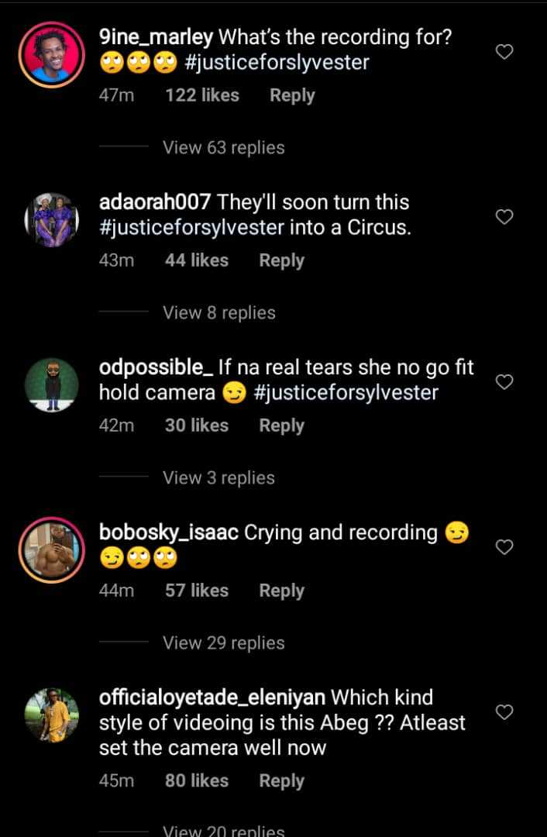Open 9ine_marley's profile picture
Viewport: 547px width, 837px height.
(x=51, y=54)
